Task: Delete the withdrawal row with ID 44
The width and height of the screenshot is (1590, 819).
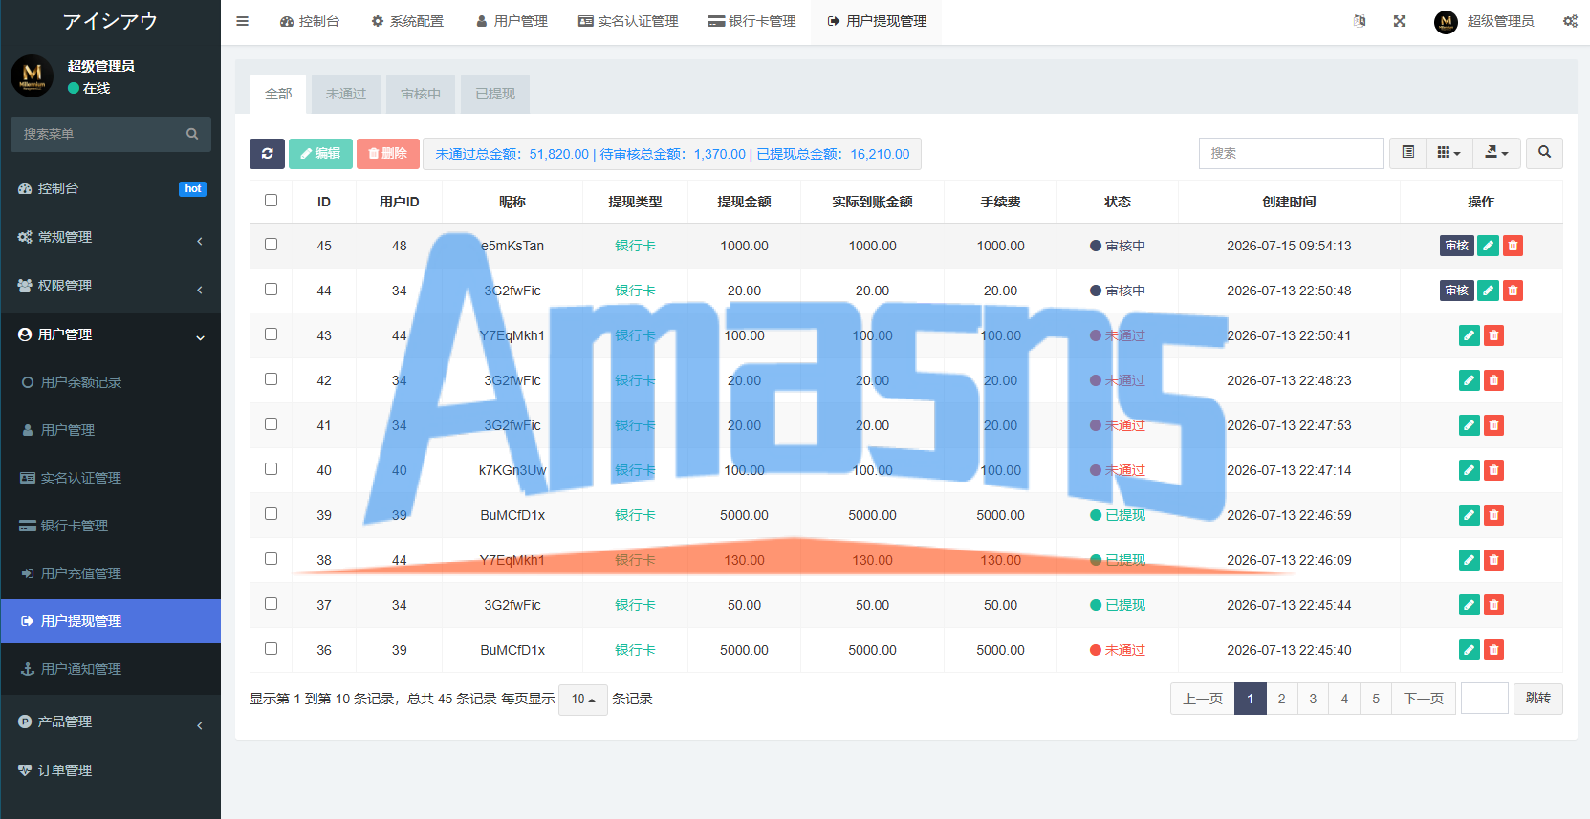Action: point(1513,291)
